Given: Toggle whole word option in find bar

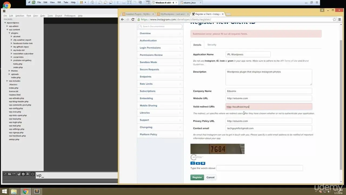Looking at the screenshot, I should (14, 174).
